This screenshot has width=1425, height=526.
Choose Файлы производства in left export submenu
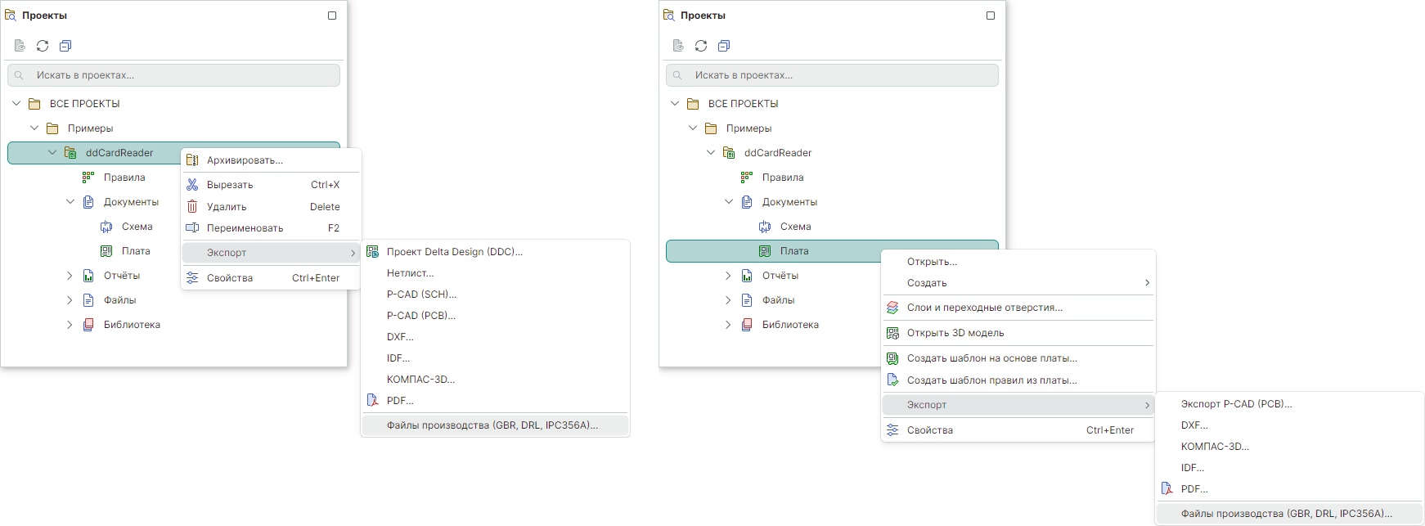pos(495,425)
